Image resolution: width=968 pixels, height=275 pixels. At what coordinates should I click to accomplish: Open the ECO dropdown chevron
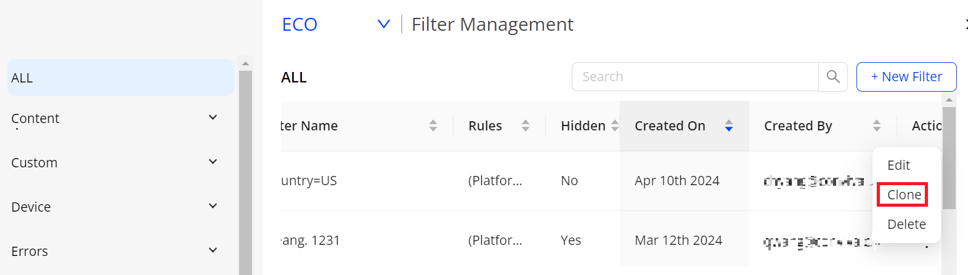pyautogui.click(x=384, y=24)
